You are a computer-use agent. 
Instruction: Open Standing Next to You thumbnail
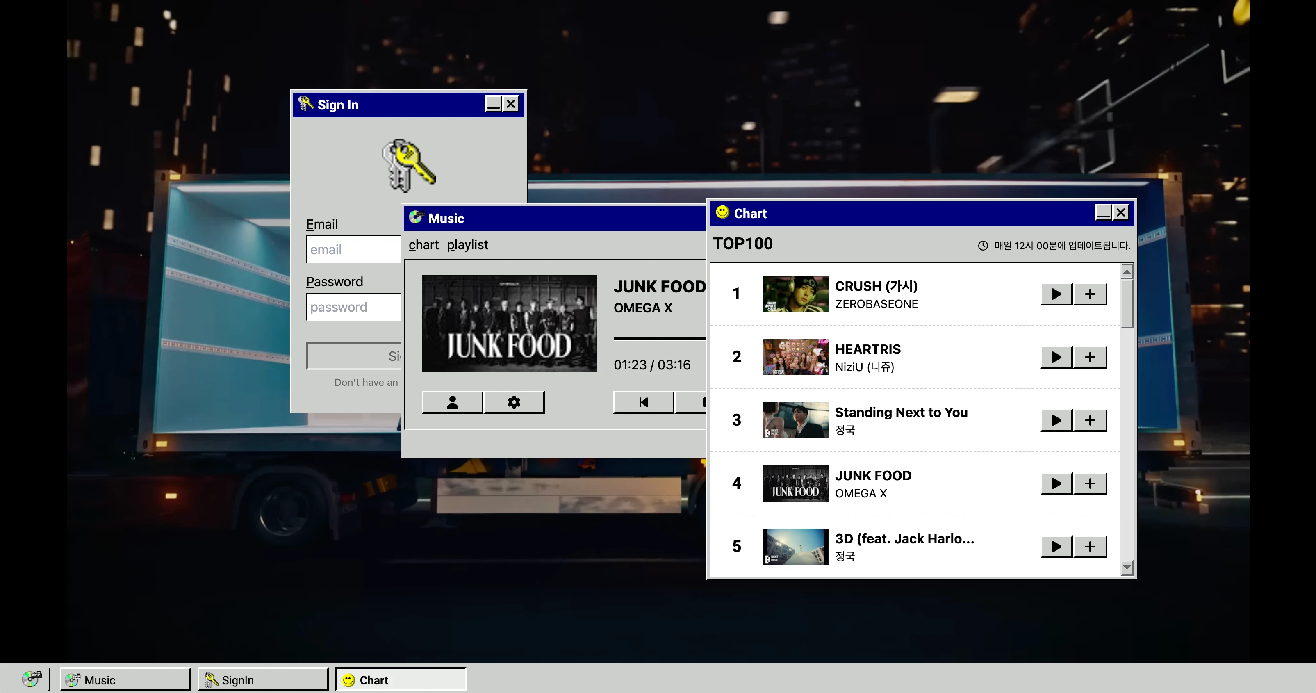[x=795, y=420]
